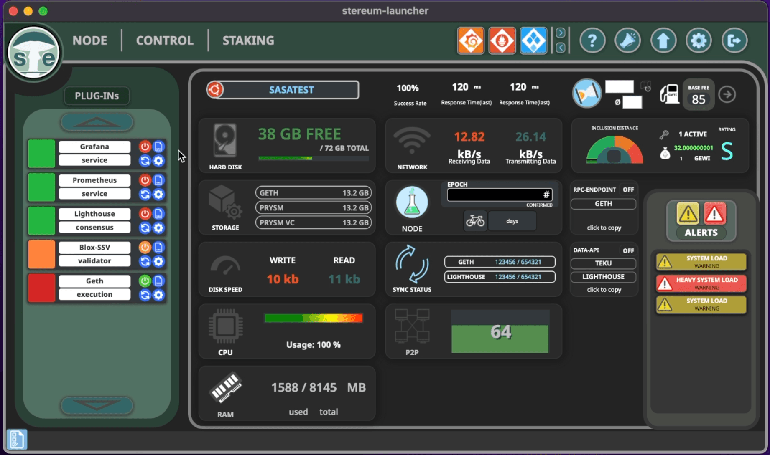Toggle Blox-SSV validator power button
This screenshot has width=770, height=455.
click(145, 248)
